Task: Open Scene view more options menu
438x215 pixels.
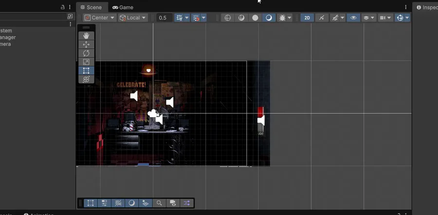Action: click(x=405, y=7)
